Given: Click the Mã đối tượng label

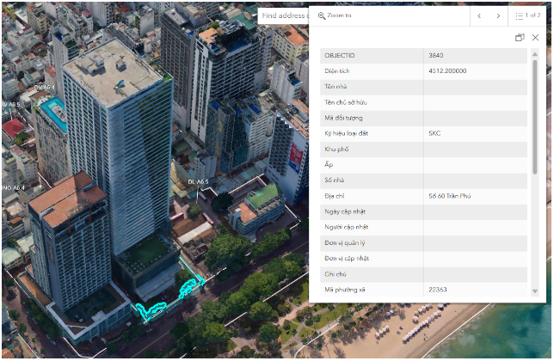Looking at the screenshot, I should pyautogui.click(x=343, y=118).
